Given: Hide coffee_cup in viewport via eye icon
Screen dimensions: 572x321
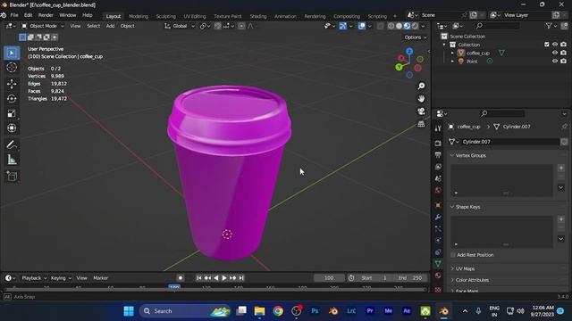Looking at the screenshot, I should [x=555, y=53].
